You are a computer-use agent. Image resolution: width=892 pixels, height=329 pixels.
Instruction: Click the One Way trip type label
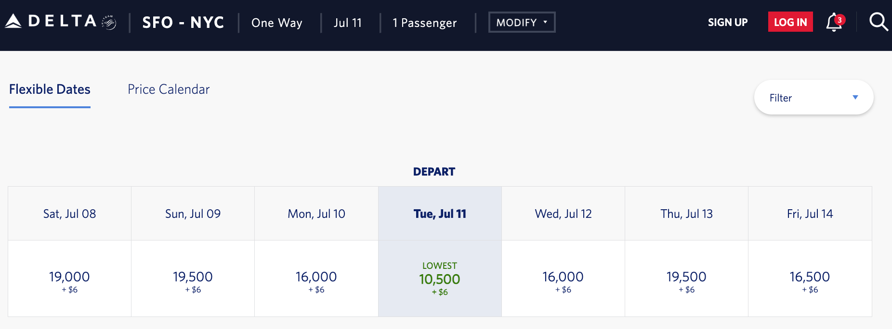276,23
